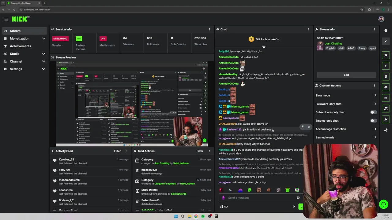Viewport: 392px width, 220px height.
Task: Click the Edit stream info button
Action: point(346,75)
